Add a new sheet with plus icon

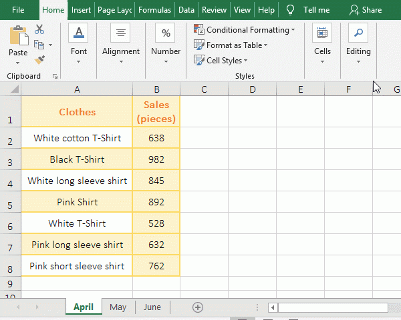tap(198, 307)
